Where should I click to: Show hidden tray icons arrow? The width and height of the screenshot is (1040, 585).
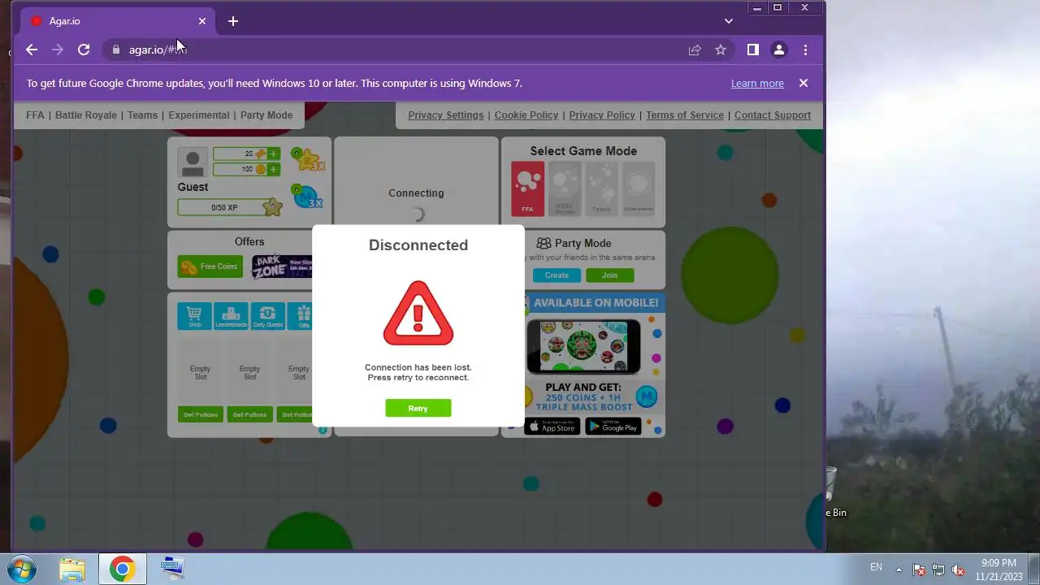899,569
